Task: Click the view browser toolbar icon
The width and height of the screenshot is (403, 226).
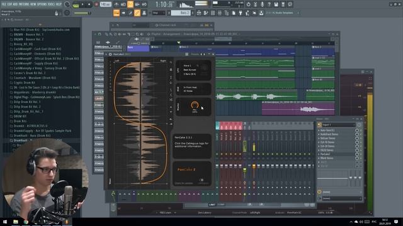Action: point(227,13)
